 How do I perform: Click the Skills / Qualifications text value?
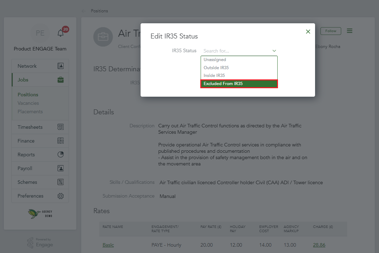(x=241, y=182)
